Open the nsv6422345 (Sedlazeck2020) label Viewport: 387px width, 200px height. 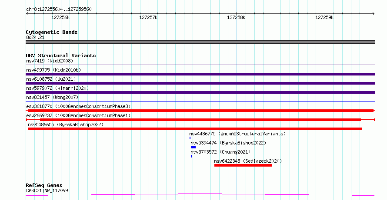tap(248, 161)
